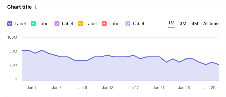Screen dimensions: 226x97
Task: Click the Chart title heading
Action: point(19,7)
